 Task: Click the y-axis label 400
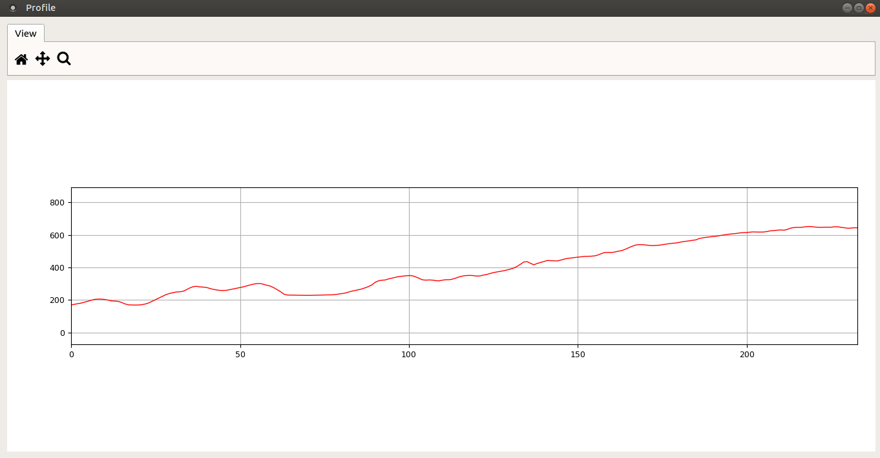(58, 268)
